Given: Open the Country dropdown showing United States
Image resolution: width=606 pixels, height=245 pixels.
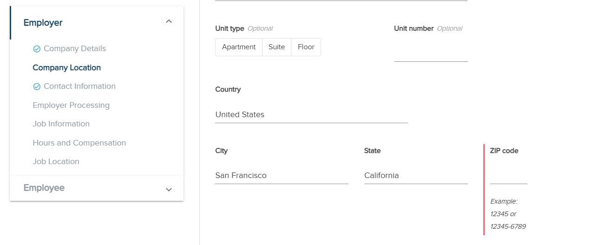Looking at the screenshot, I should pyautogui.click(x=311, y=114).
